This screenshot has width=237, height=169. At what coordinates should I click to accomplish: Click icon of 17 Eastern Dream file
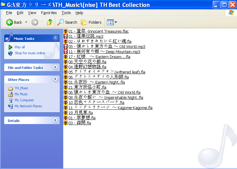click(65, 57)
